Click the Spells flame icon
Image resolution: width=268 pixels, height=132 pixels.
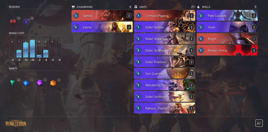click(x=198, y=7)
